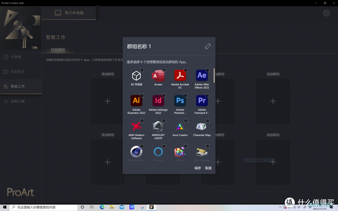Image resolution: width=338 pixels, height=211 pixels.
Task: Check the box for 3D 查看器
Action: tap(142, 70)
